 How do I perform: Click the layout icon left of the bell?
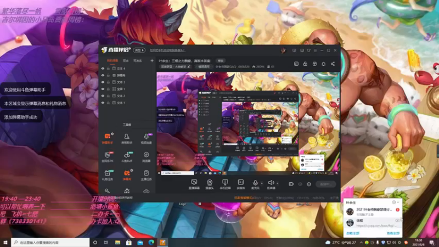[314, 64]
